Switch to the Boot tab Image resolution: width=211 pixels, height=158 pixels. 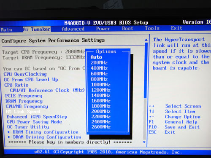pos(127,29)
